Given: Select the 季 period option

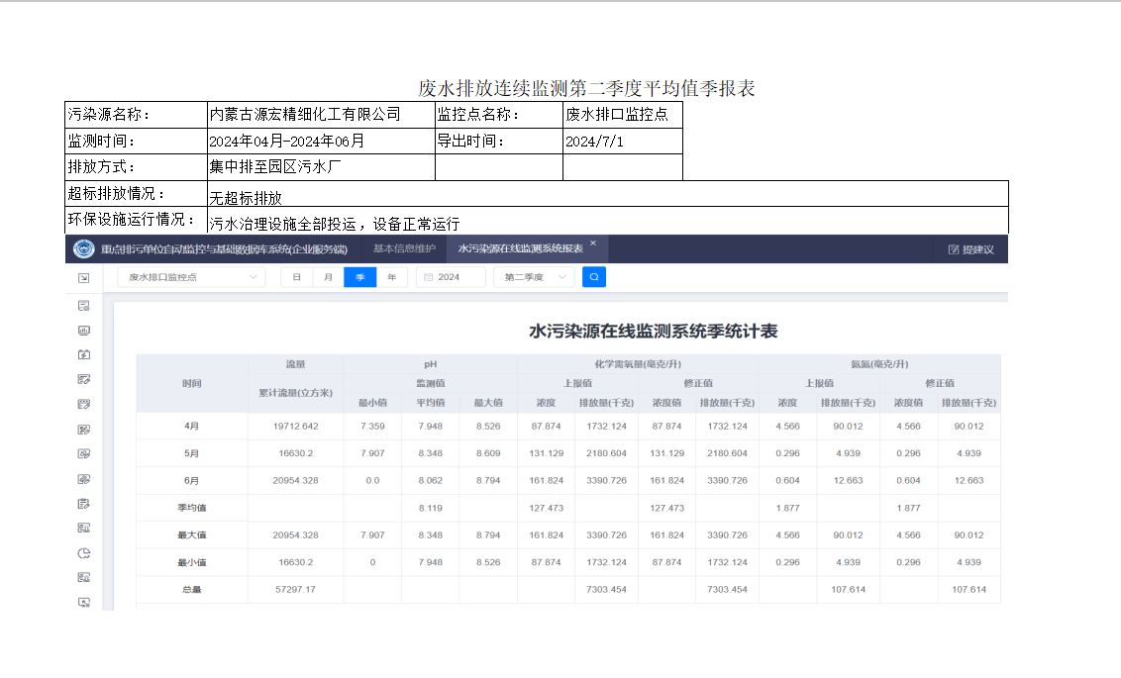Looking at the screenshot, I should coord(360,277).
